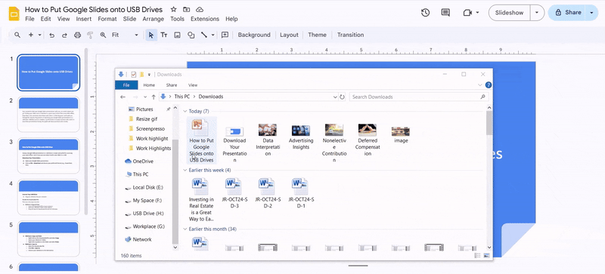Click the Explorer refresh icon
Viewport: 605px width, 274px height.
[342, 97]
